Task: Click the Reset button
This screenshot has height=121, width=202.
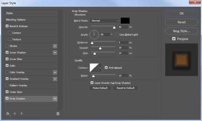Action: (x=181, y=22)
